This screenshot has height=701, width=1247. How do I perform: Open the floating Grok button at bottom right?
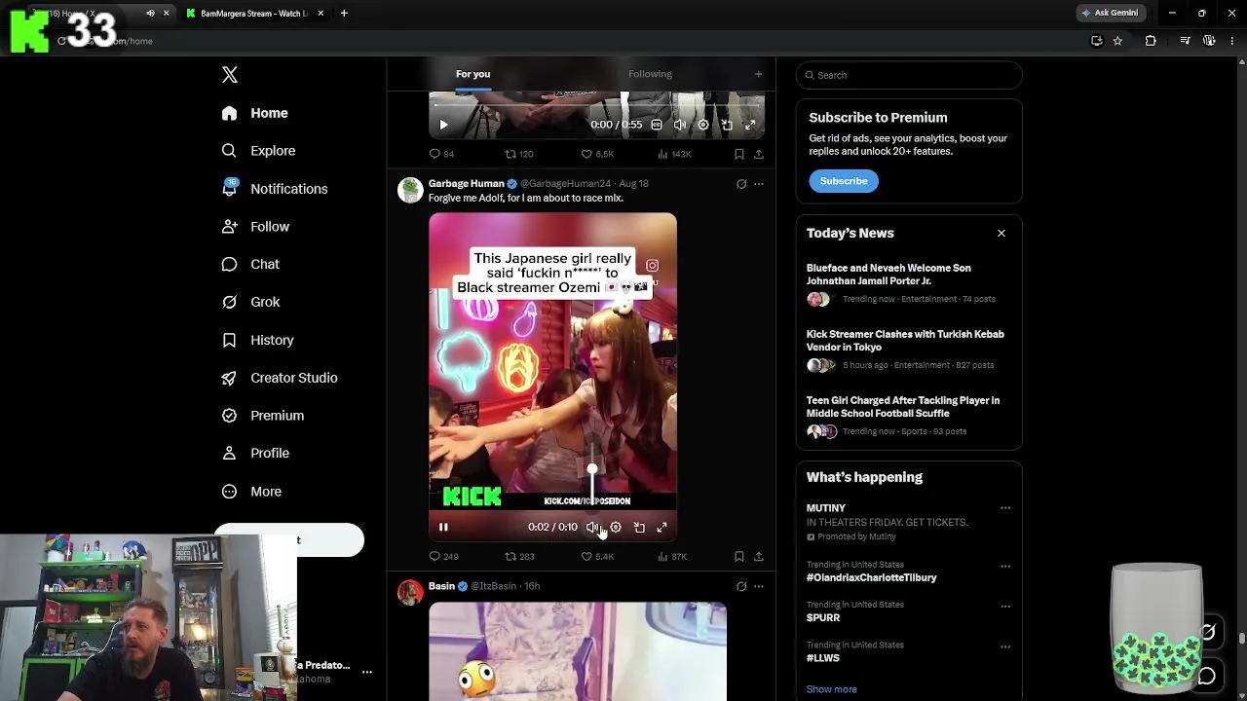tap(1207, 631)
